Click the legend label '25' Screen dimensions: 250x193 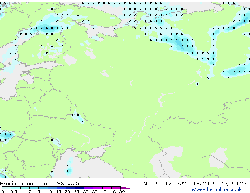(76, 191)
